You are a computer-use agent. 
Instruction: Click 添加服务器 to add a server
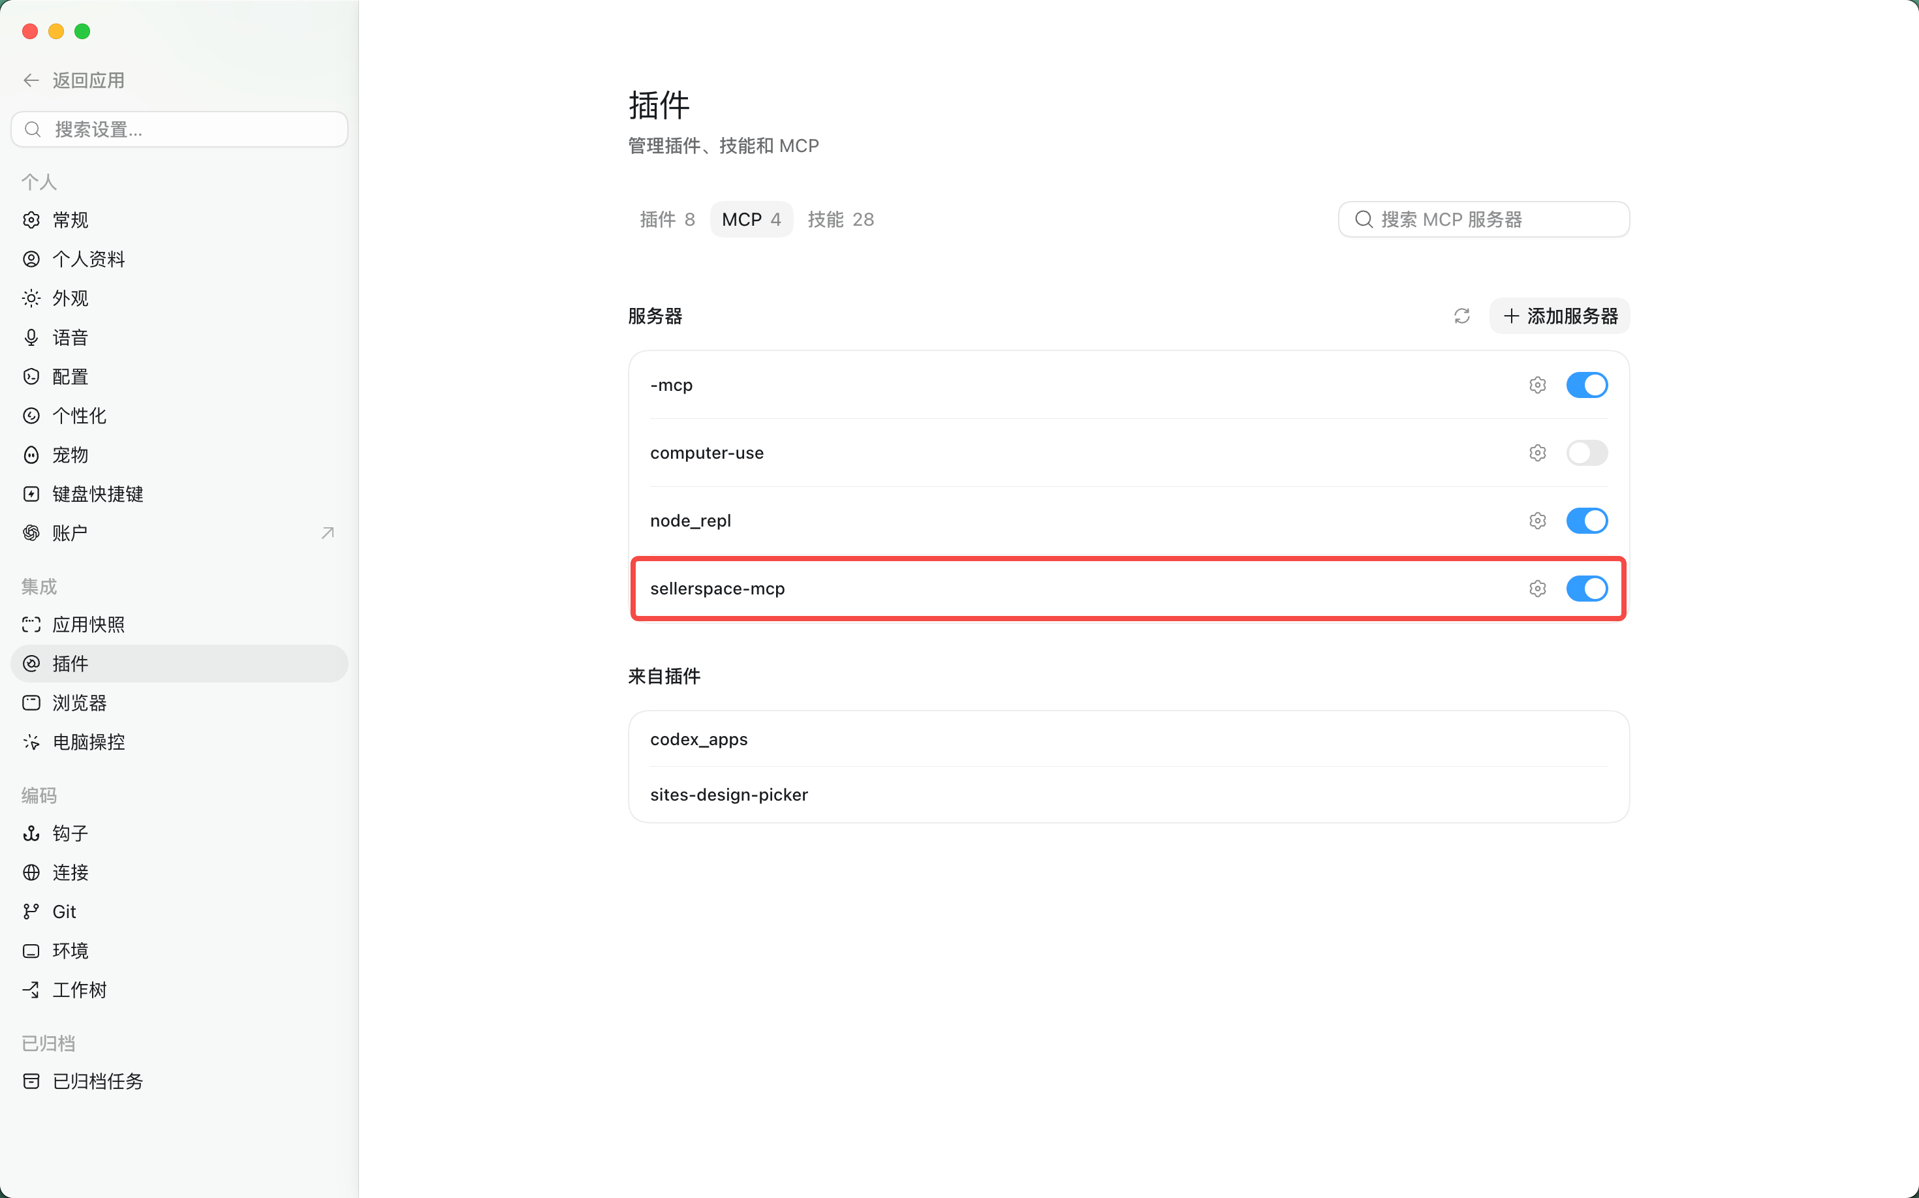(x=1559, y=316)
